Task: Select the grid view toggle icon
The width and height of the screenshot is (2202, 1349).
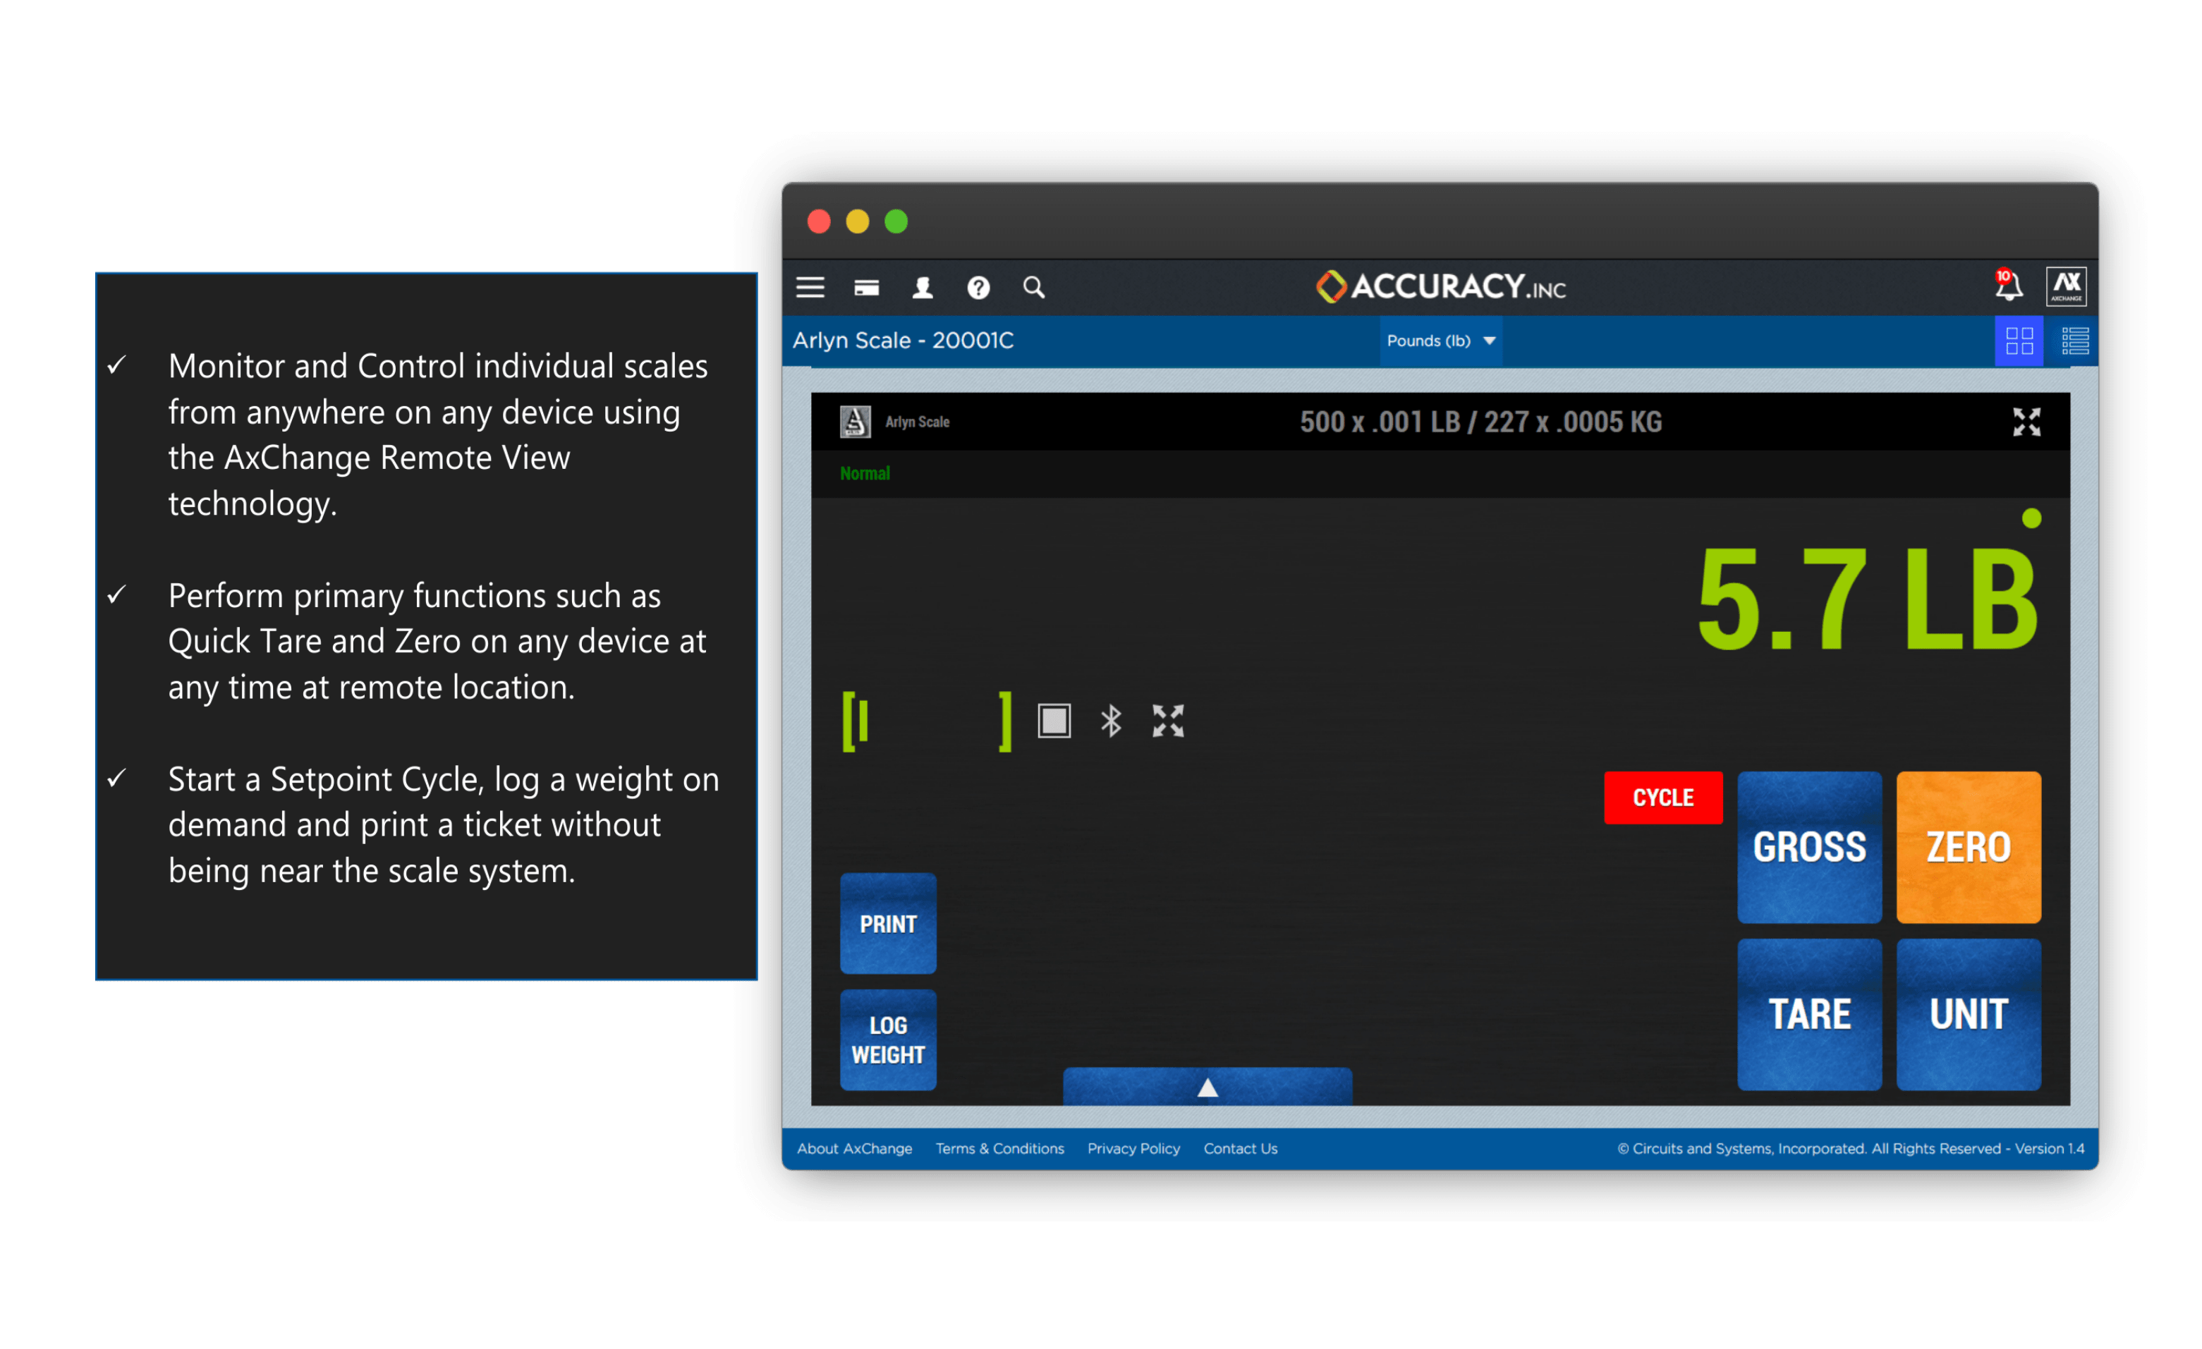Action: pos(2019,341)
